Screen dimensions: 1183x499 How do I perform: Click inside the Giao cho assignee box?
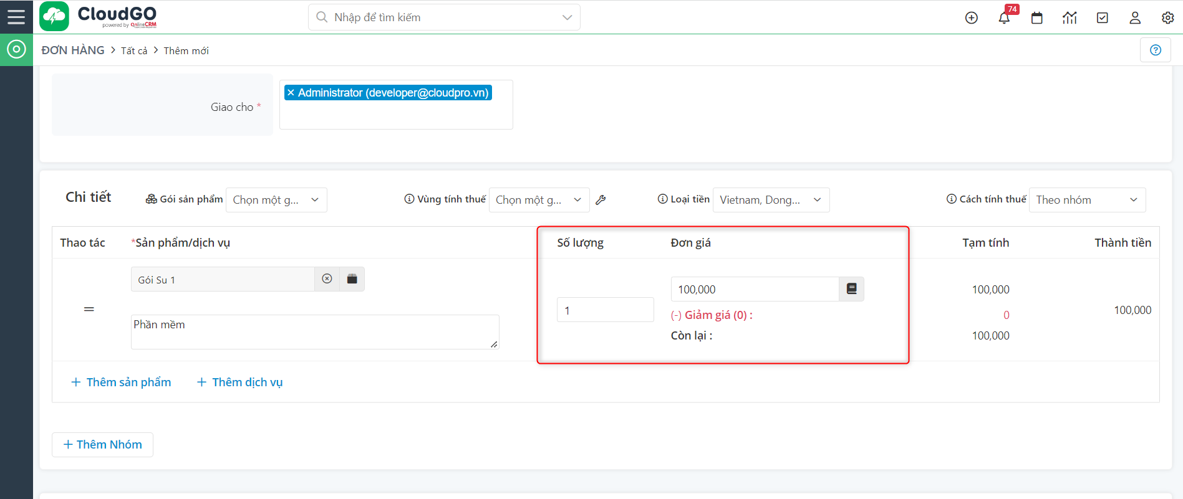pyautogui.click(x=396, y=105)
